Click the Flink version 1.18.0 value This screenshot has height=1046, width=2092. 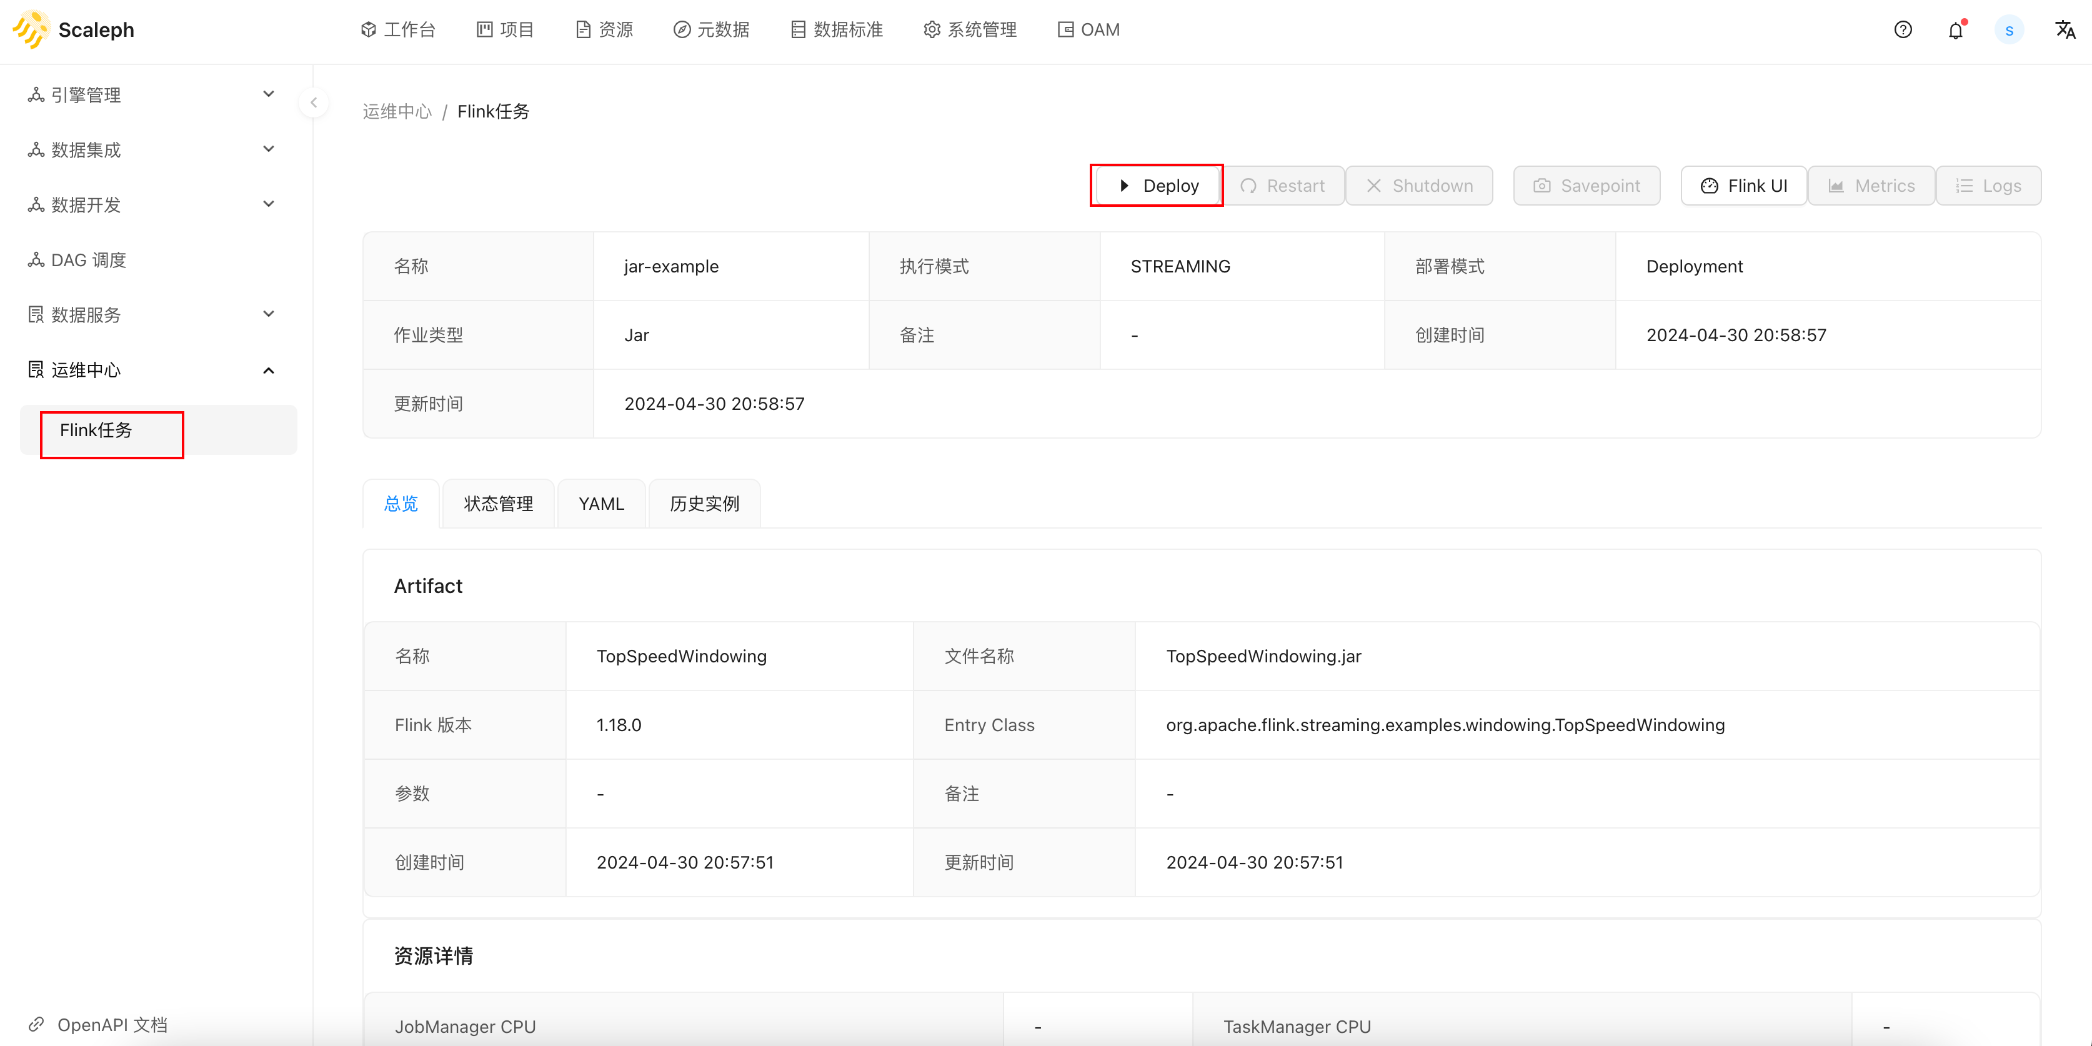[x=619, y=724]
